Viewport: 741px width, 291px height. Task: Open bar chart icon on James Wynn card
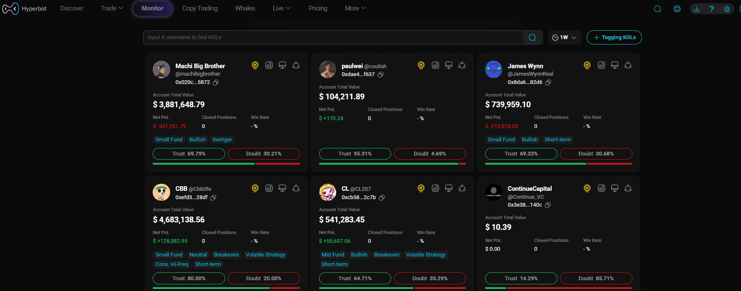(x=601, y=65)
